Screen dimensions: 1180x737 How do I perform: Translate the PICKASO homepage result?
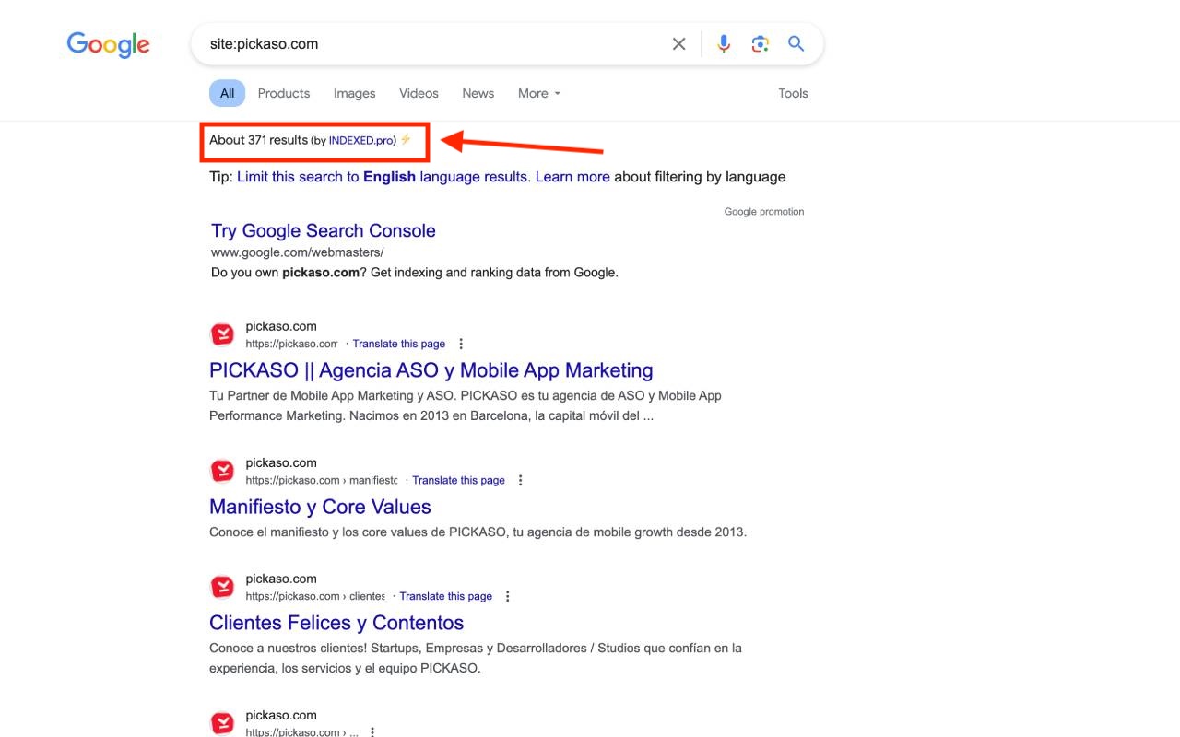point(398,344)
